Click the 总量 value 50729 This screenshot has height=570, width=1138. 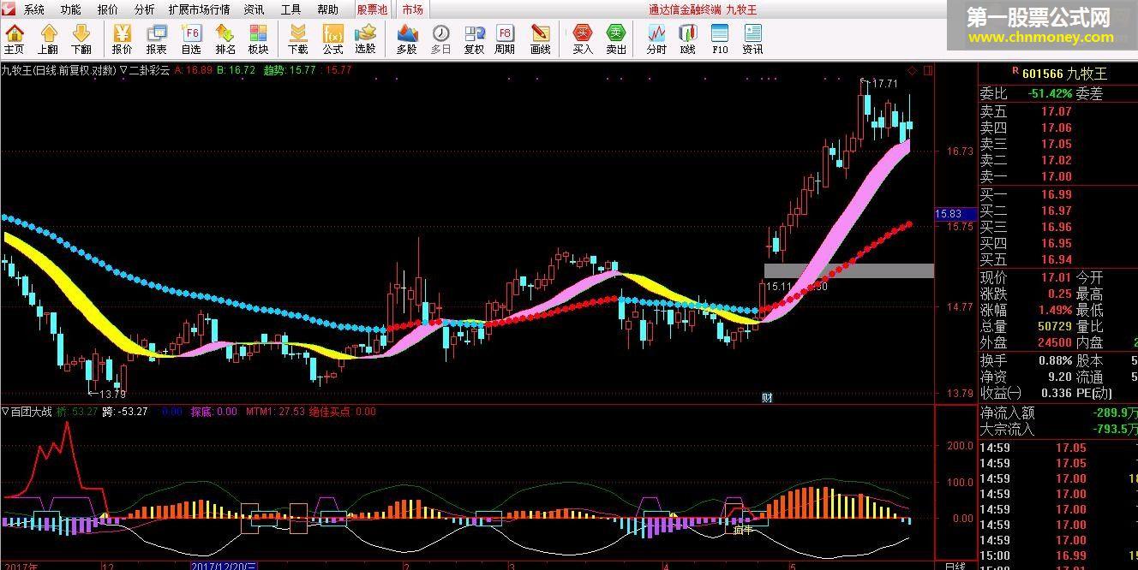(1054, 326)
